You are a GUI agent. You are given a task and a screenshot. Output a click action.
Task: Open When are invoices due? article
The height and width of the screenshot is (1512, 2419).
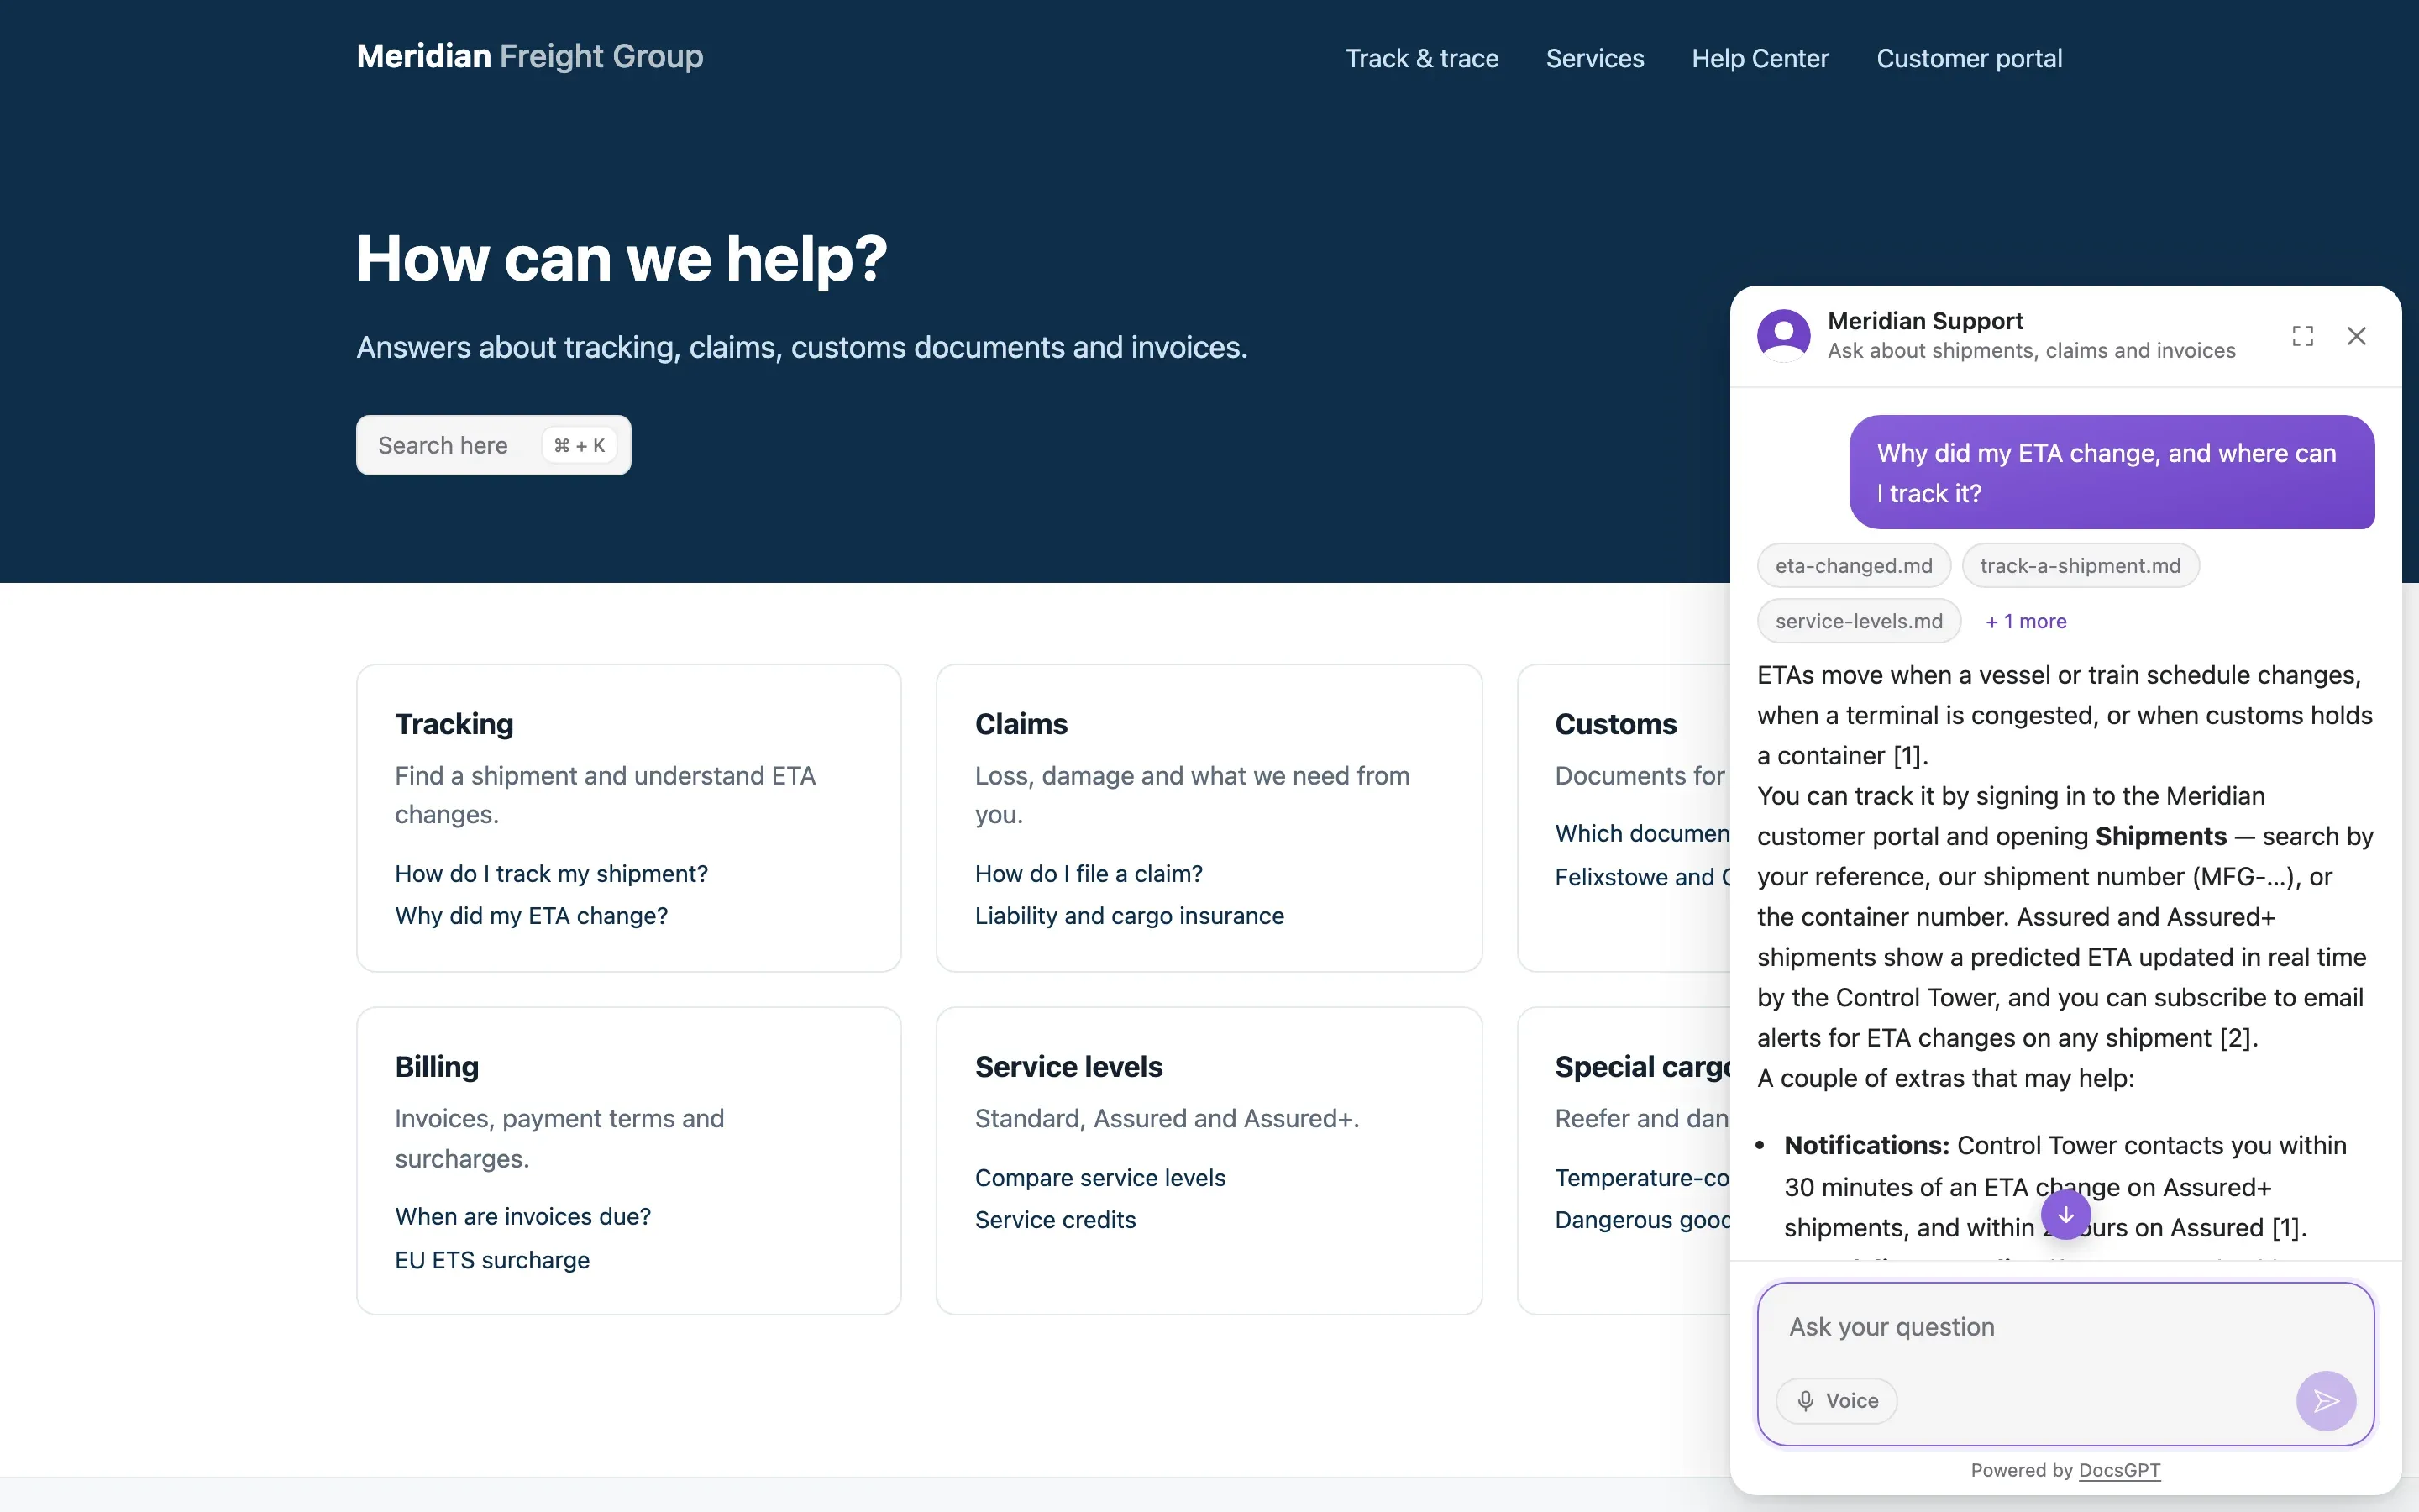(x=522, y=1216)
